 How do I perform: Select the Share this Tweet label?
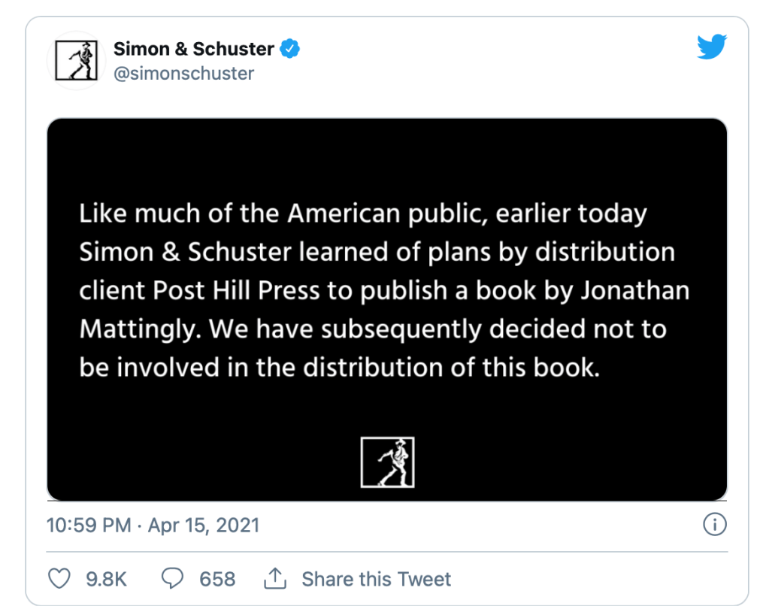pos(376,579)
